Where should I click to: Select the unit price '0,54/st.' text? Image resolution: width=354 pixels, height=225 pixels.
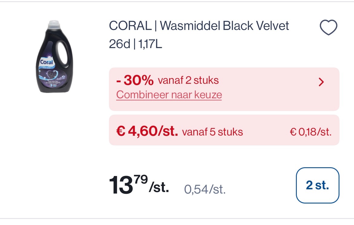coord(205,190)
